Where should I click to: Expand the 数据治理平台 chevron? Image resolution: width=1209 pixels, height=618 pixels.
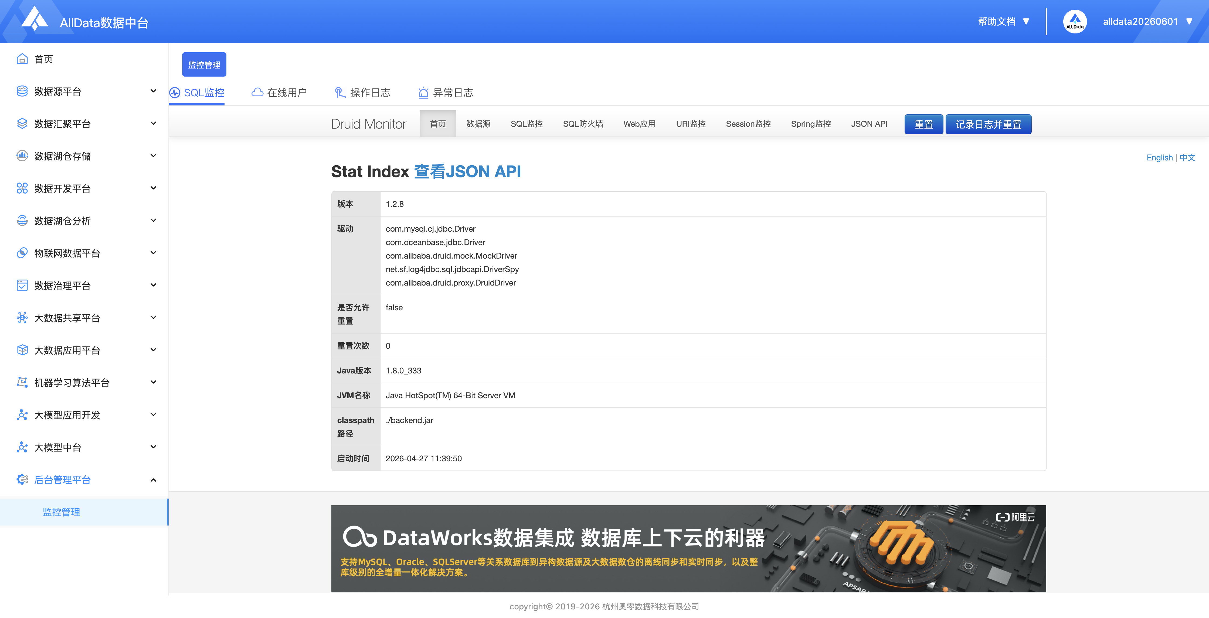(x=153, y=285)
